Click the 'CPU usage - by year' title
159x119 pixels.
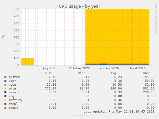tap(80, 6)
